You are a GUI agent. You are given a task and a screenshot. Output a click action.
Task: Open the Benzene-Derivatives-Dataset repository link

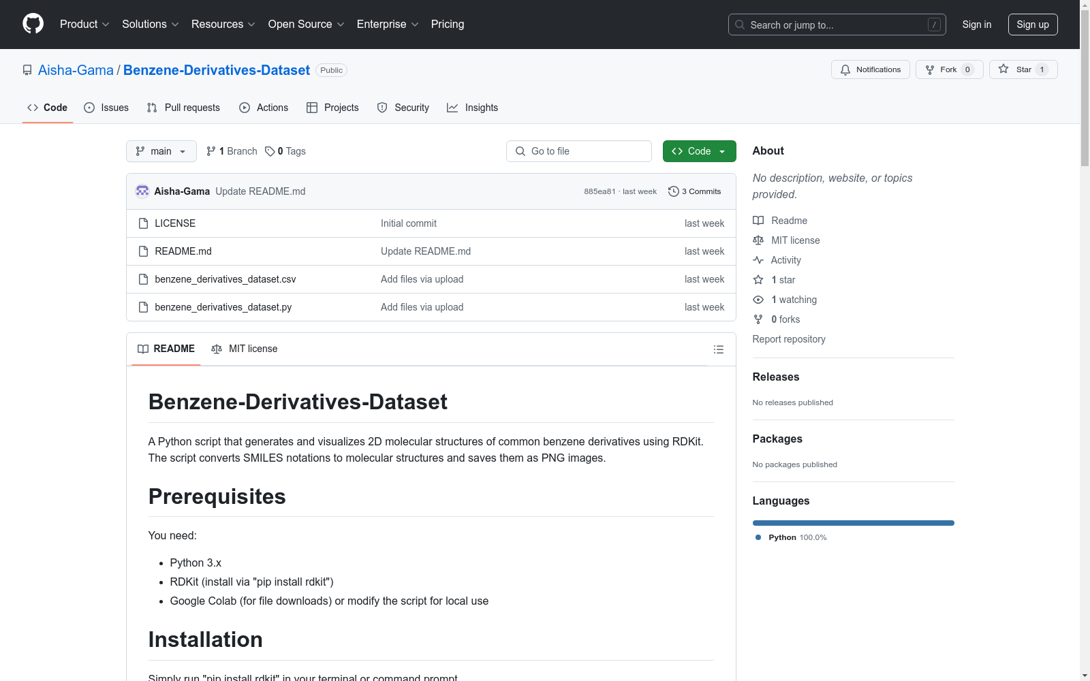tap(217, 70)
